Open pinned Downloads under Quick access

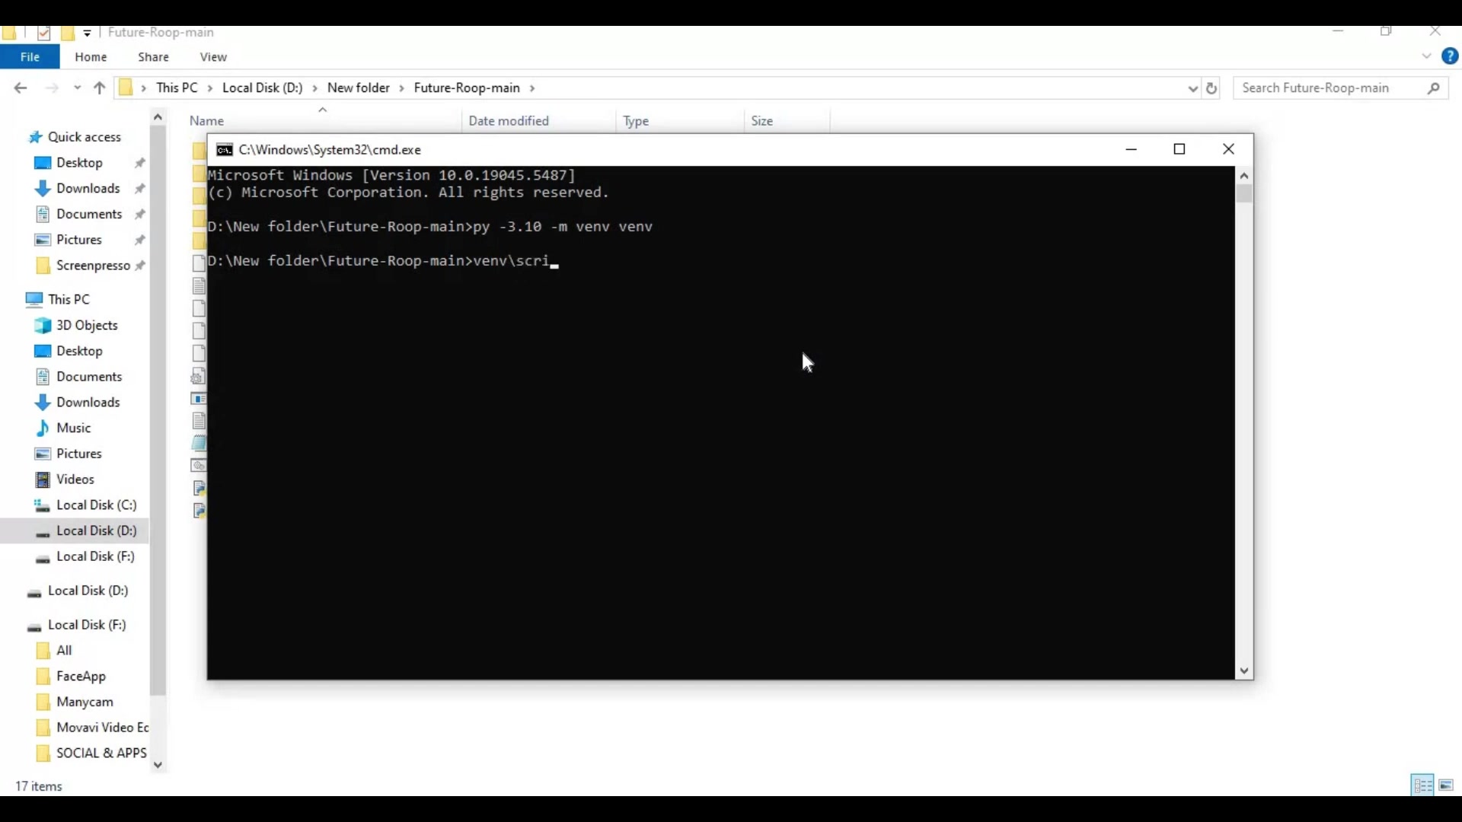click(x=88, y=189)
